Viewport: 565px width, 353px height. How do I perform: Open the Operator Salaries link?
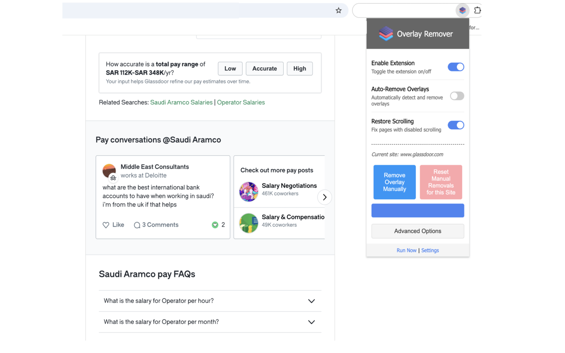241,102
